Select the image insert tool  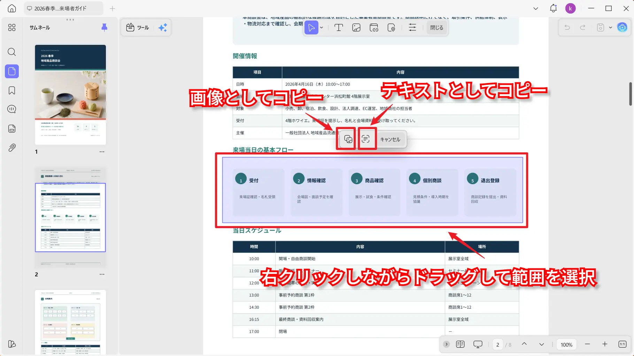coord(356,27)
